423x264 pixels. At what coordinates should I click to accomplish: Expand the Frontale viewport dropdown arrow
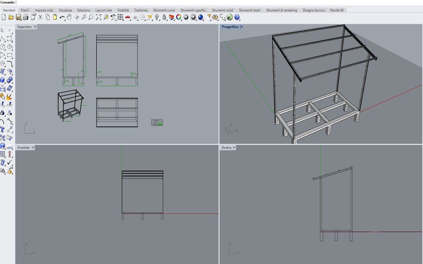33,147
